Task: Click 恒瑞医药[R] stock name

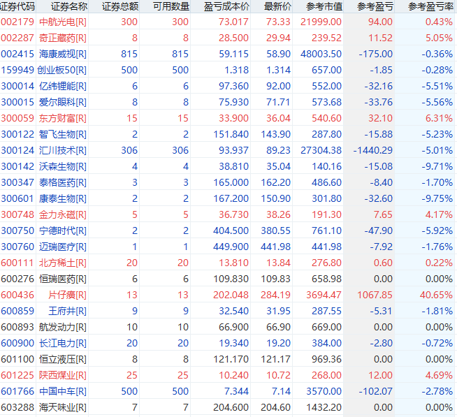Action: click(x=63, y=279)
